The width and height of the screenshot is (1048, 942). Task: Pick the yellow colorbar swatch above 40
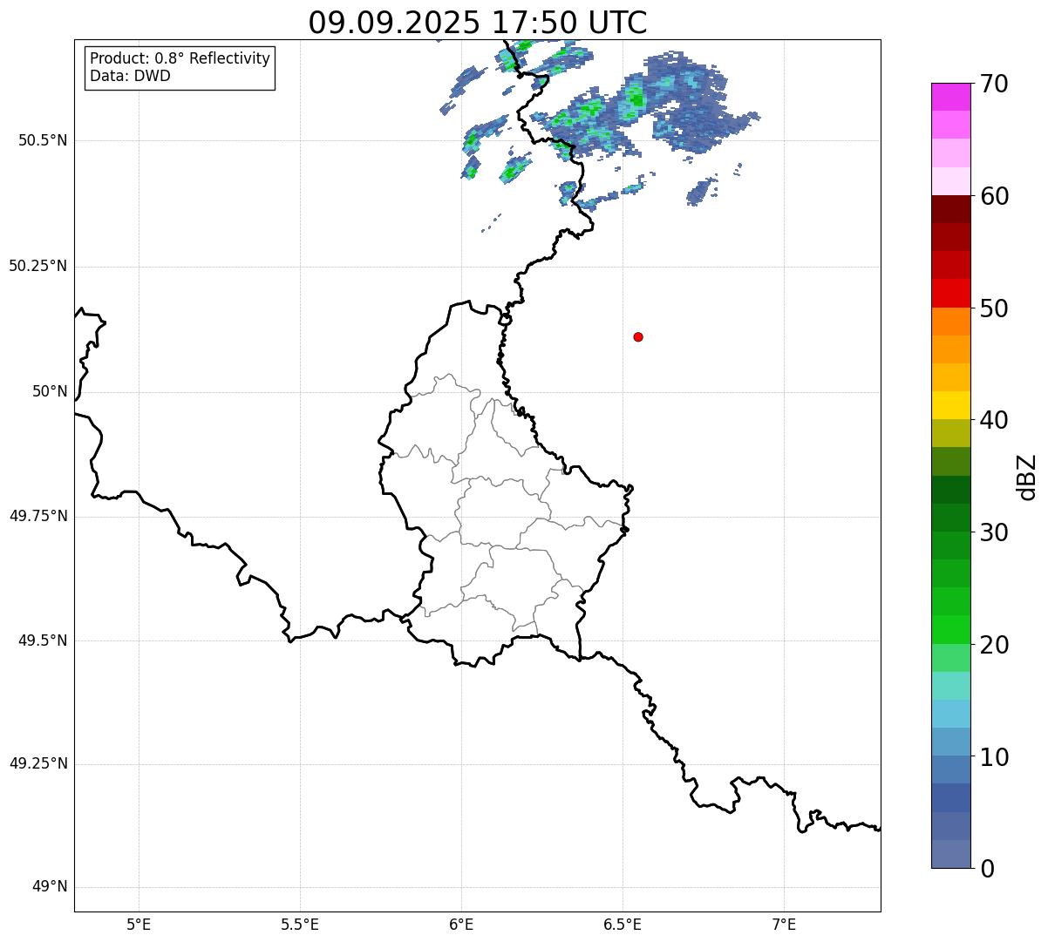click(x=951, y=405)
